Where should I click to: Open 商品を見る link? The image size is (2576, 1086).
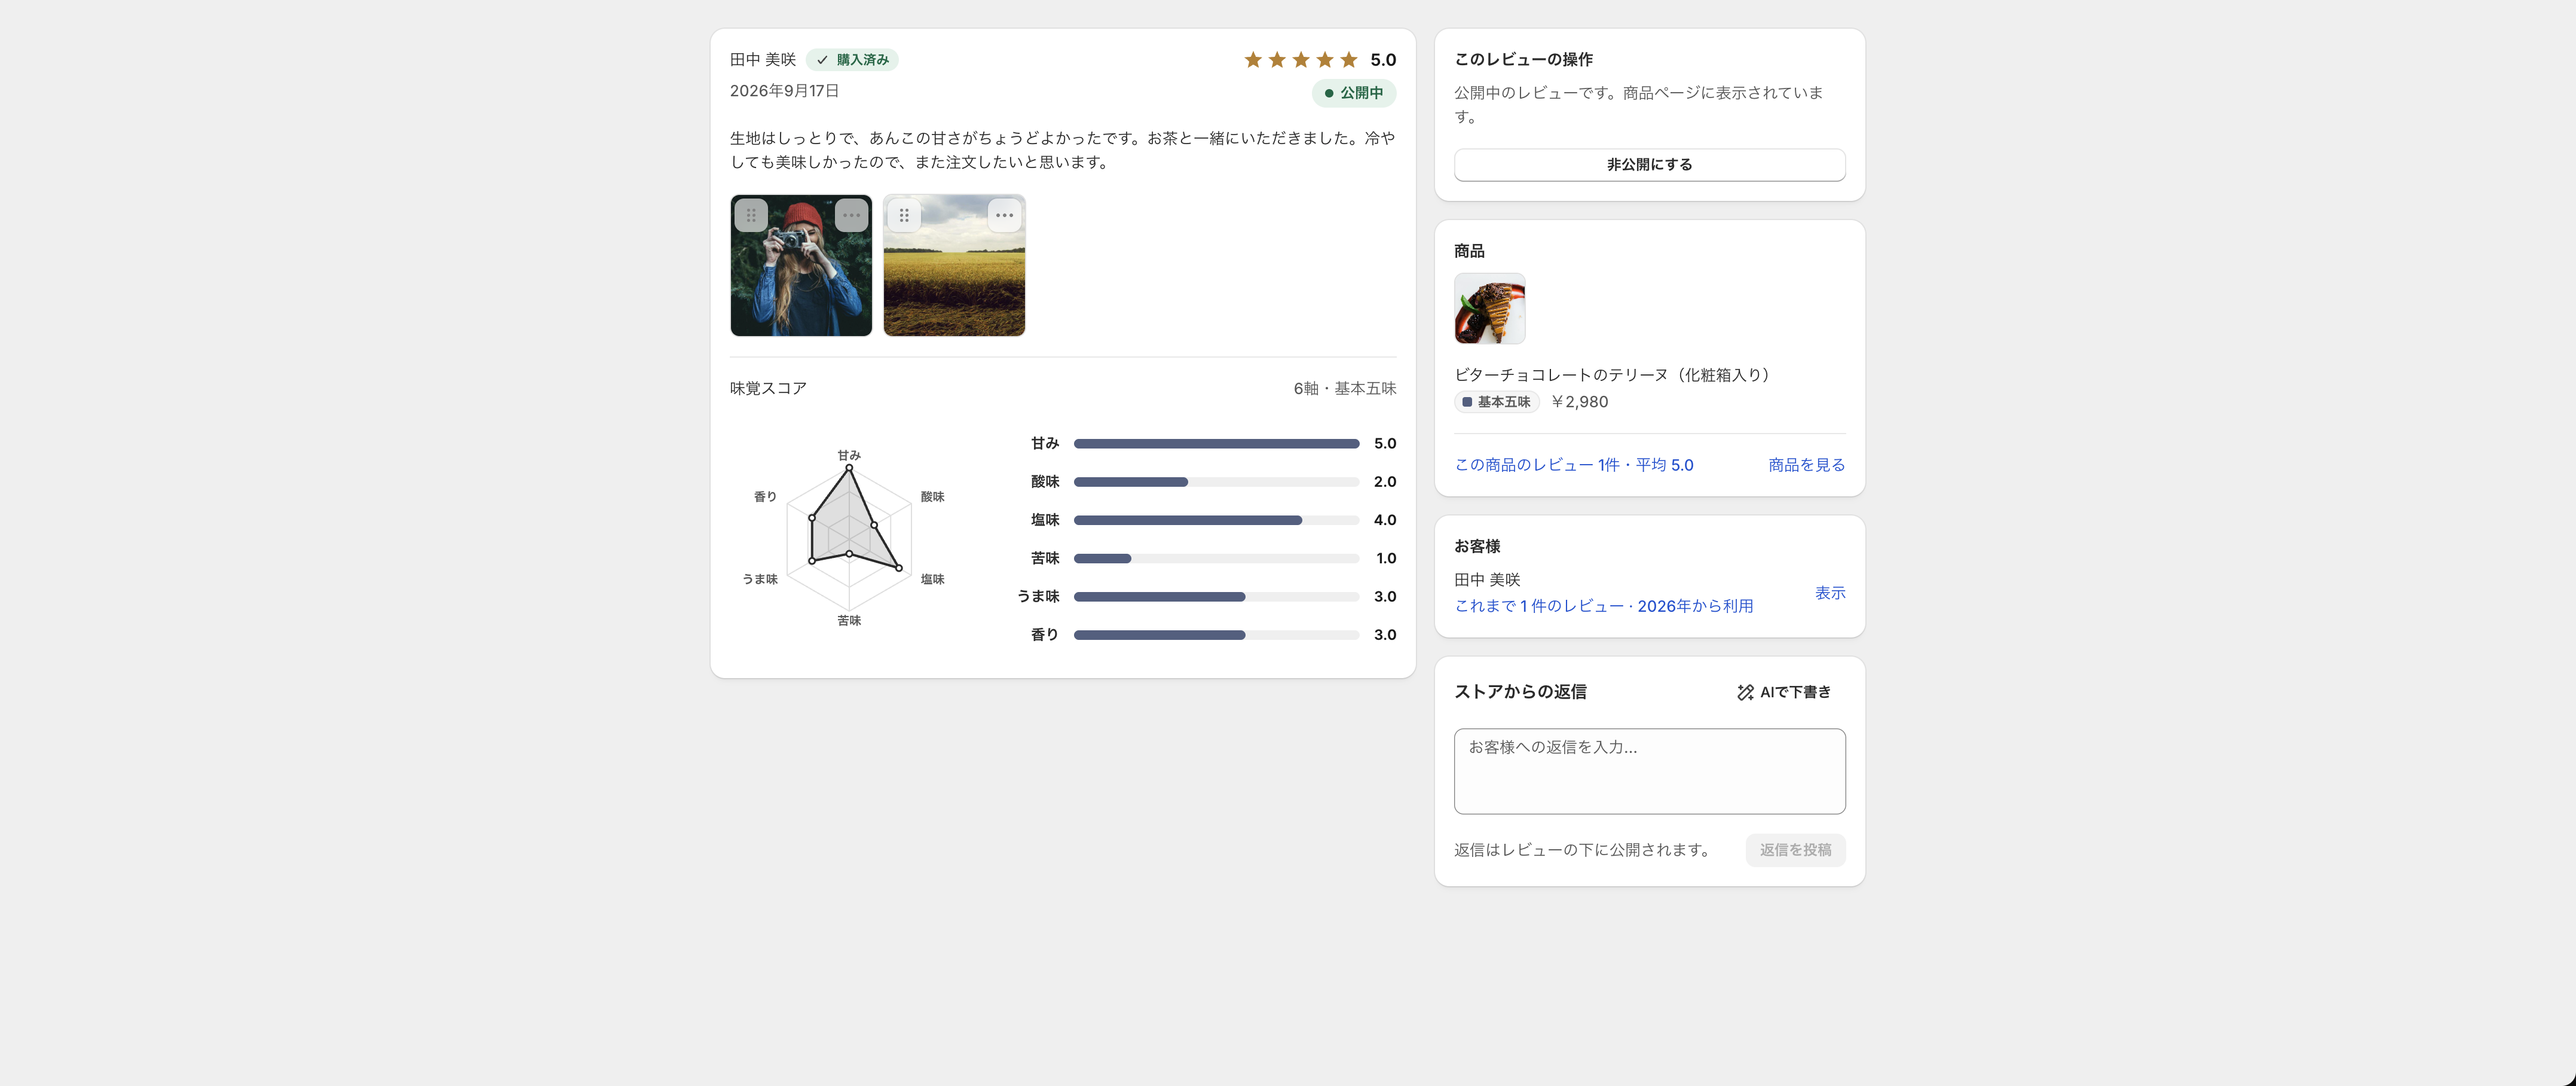tap(1806, 465)
